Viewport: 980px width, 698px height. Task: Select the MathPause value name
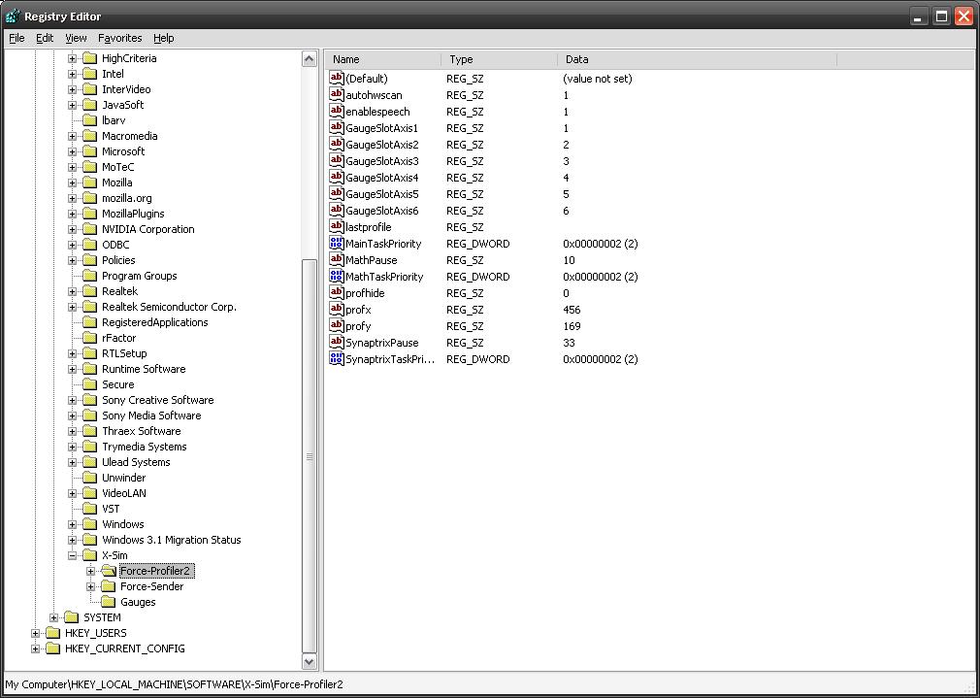click(x=372, y=260)
